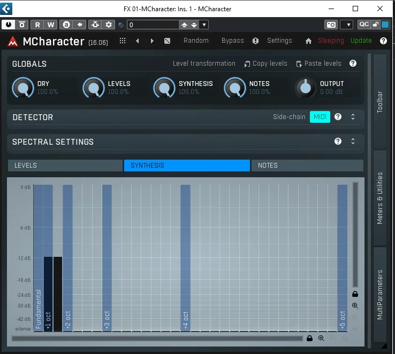This screenshot has height=354, width=395.
Task: Toggle the horizontal zoom lock icon
Action: point(309,339)
